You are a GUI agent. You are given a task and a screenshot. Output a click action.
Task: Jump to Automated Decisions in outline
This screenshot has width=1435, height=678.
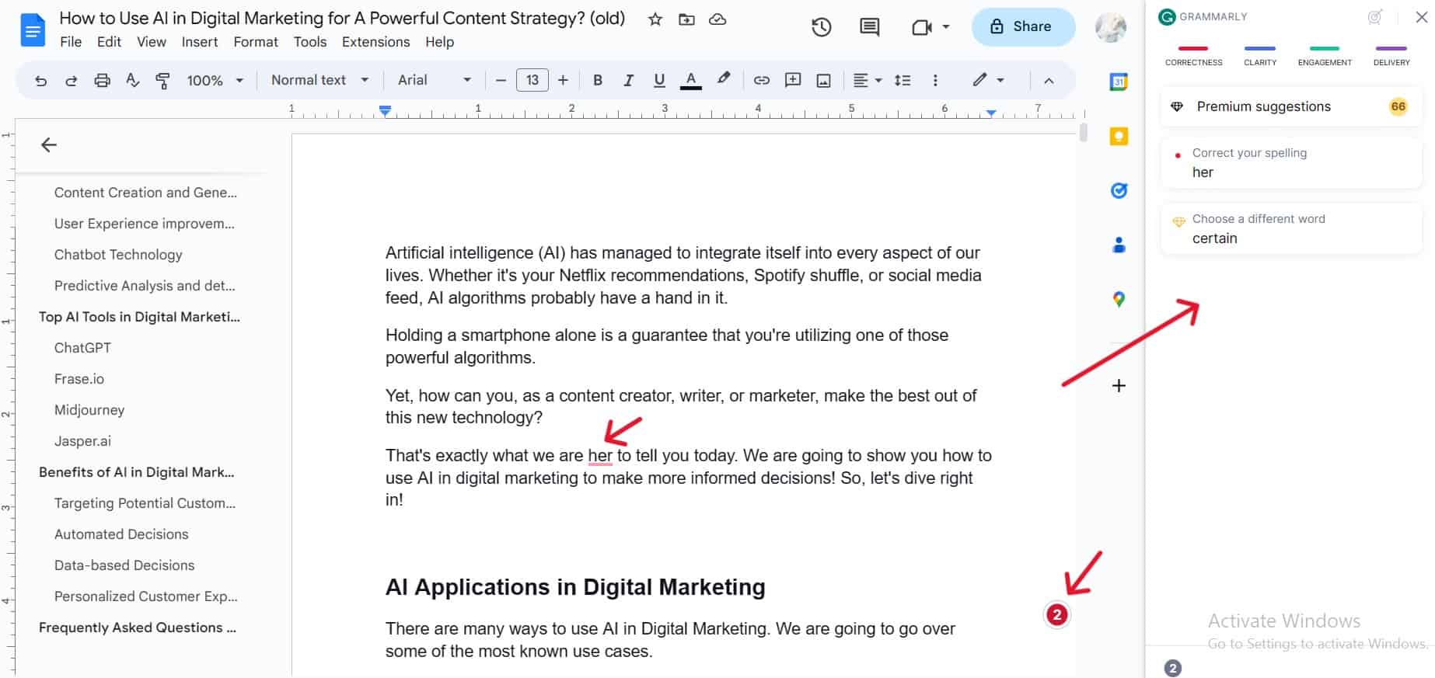click(121, 534)
